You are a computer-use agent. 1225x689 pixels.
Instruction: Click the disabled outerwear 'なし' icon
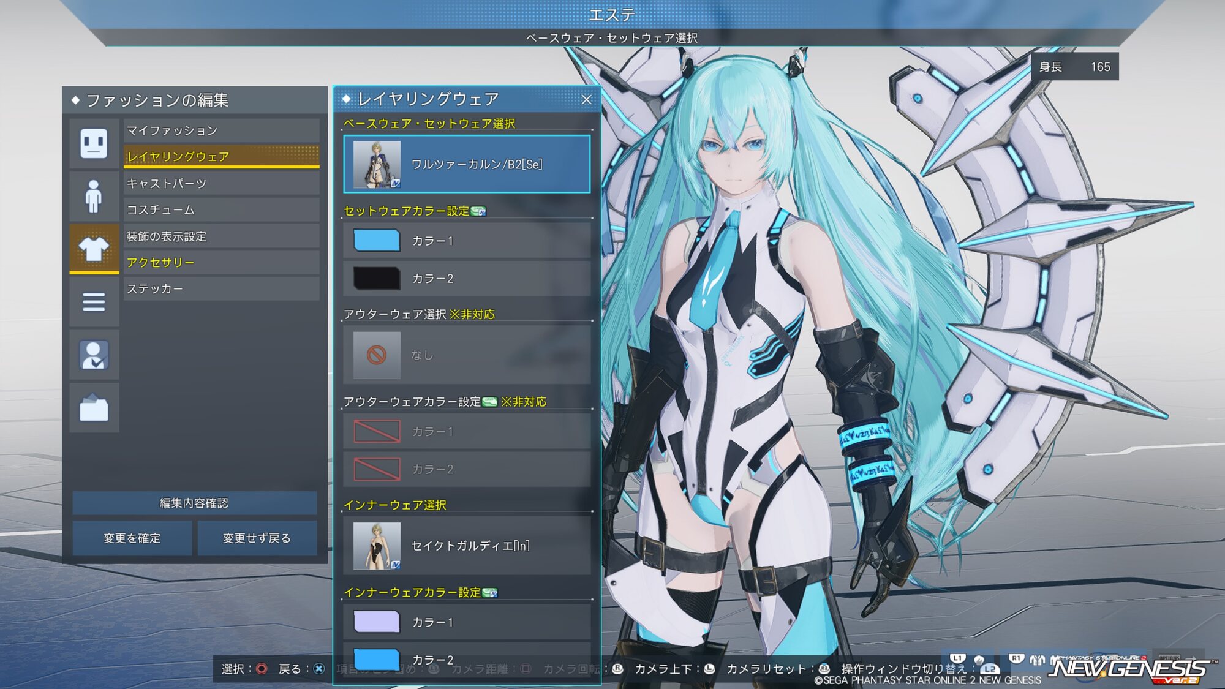377,355
